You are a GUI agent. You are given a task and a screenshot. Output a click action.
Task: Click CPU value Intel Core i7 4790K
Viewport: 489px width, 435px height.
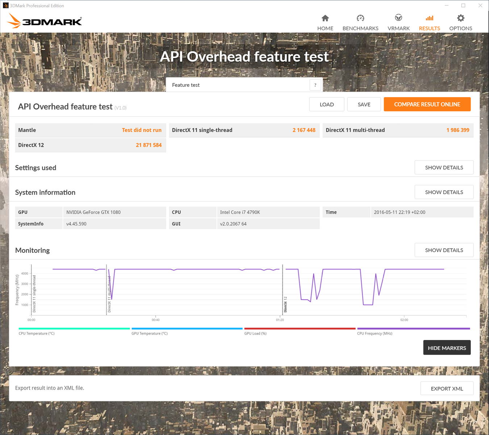[x=240, y=212]
